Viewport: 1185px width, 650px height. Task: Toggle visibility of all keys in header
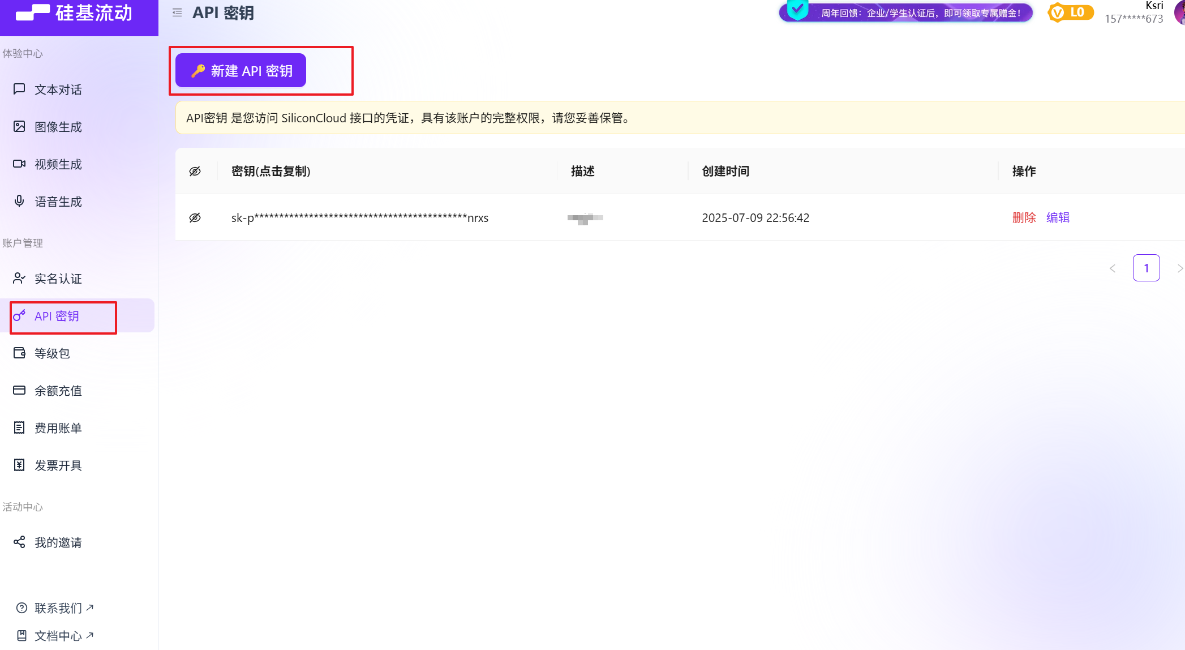click(x=195, y=171)
